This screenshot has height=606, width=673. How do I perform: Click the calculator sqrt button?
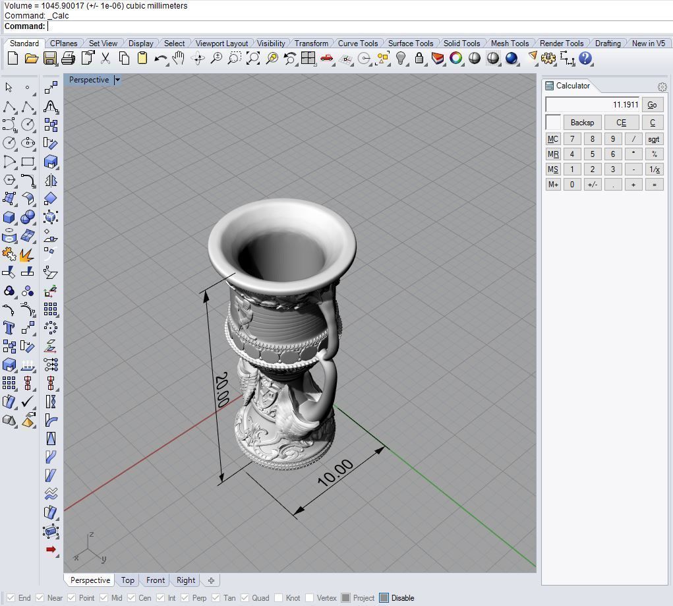pyautogui.click(x=653, y=139)
